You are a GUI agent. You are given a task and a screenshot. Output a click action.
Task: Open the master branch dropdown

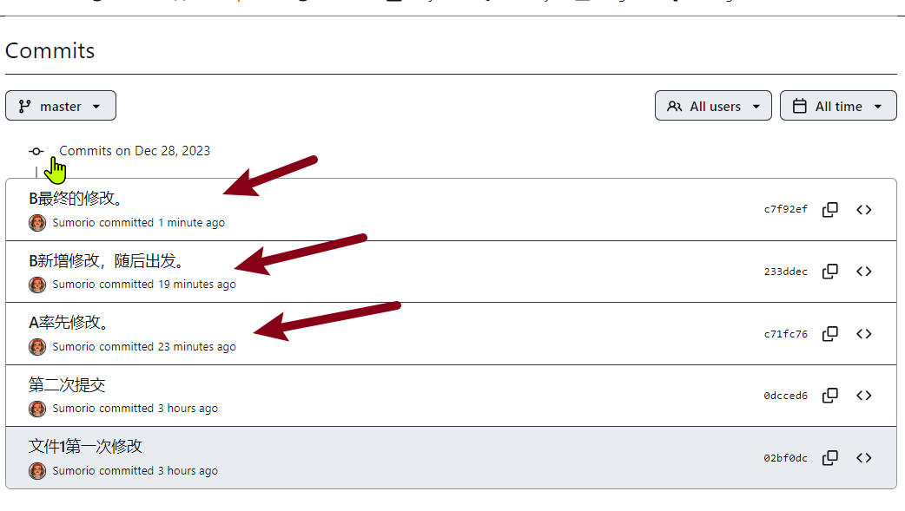(61, 106)
